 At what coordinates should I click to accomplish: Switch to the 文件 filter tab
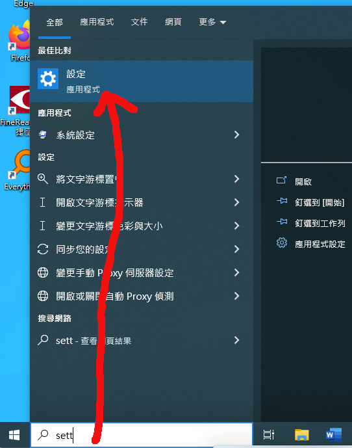[x=139, y=22]
